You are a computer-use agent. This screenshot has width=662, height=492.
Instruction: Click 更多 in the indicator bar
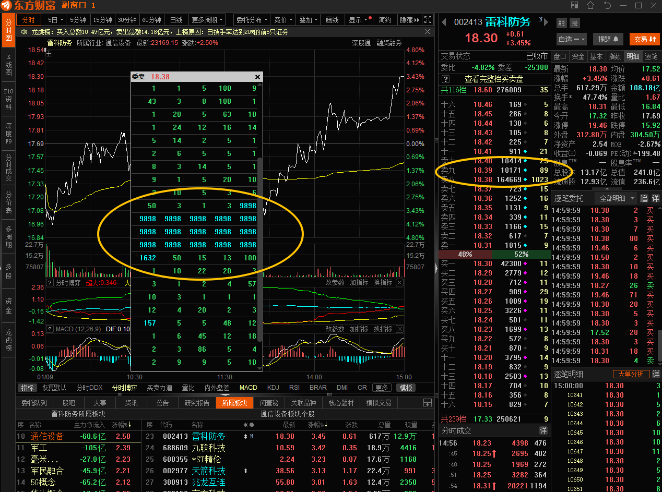click(x=382, y=388)
